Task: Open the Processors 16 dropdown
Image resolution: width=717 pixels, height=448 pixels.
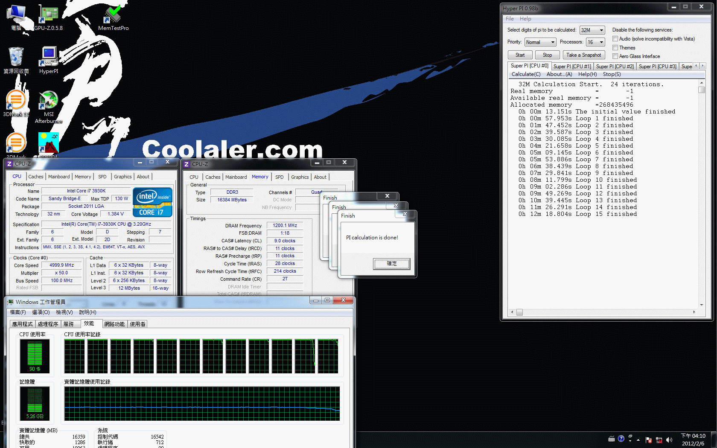Action: click(x=596, y=42)
